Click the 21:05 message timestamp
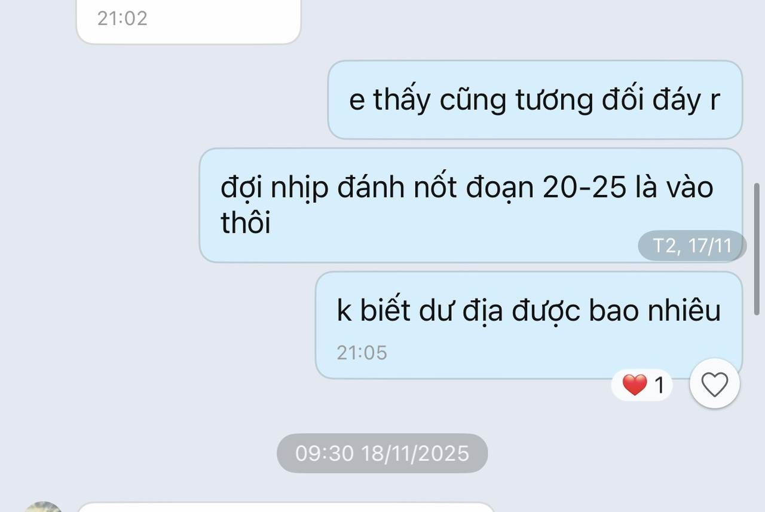765x512 pixels. 362,352
